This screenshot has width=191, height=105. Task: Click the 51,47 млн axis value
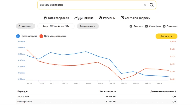pyautogui.click(x=21, y=60)
